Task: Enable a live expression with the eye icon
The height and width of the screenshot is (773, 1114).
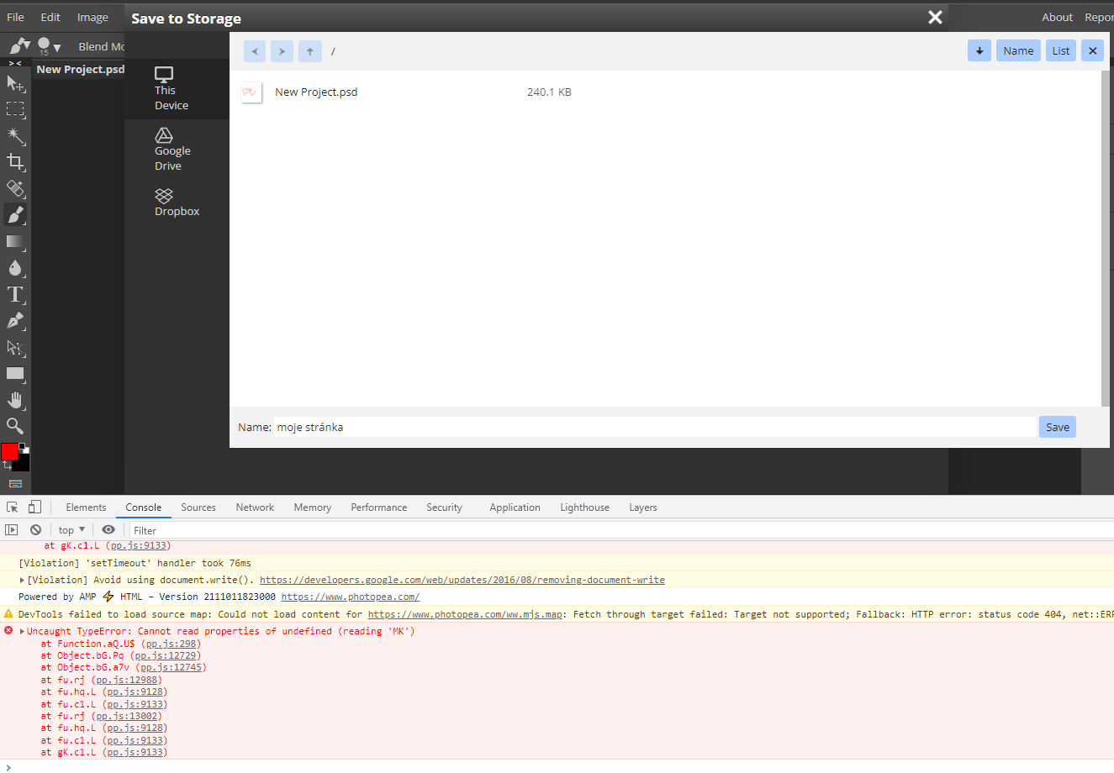Action: point(108,529)
